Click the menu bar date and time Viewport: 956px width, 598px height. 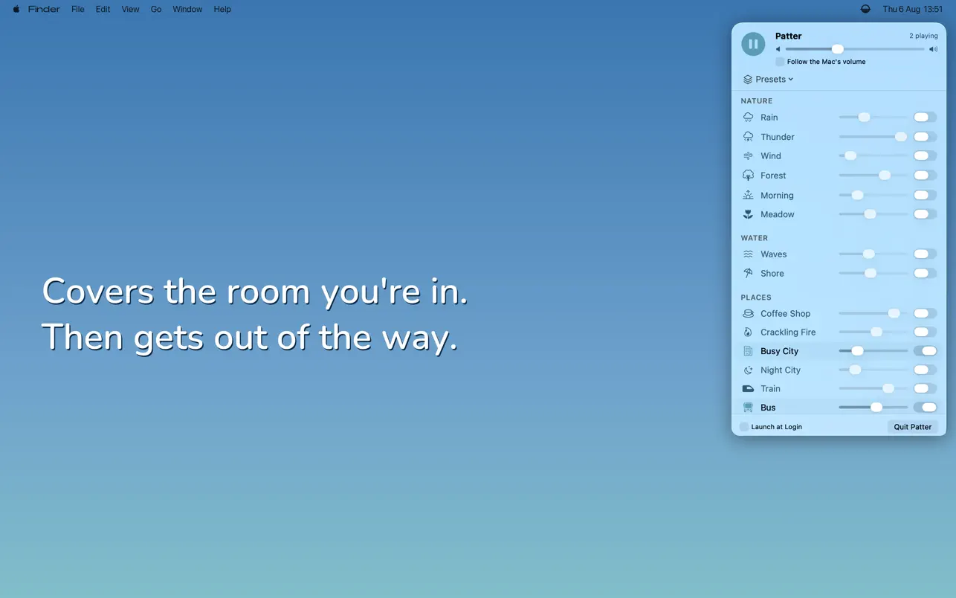912,9
